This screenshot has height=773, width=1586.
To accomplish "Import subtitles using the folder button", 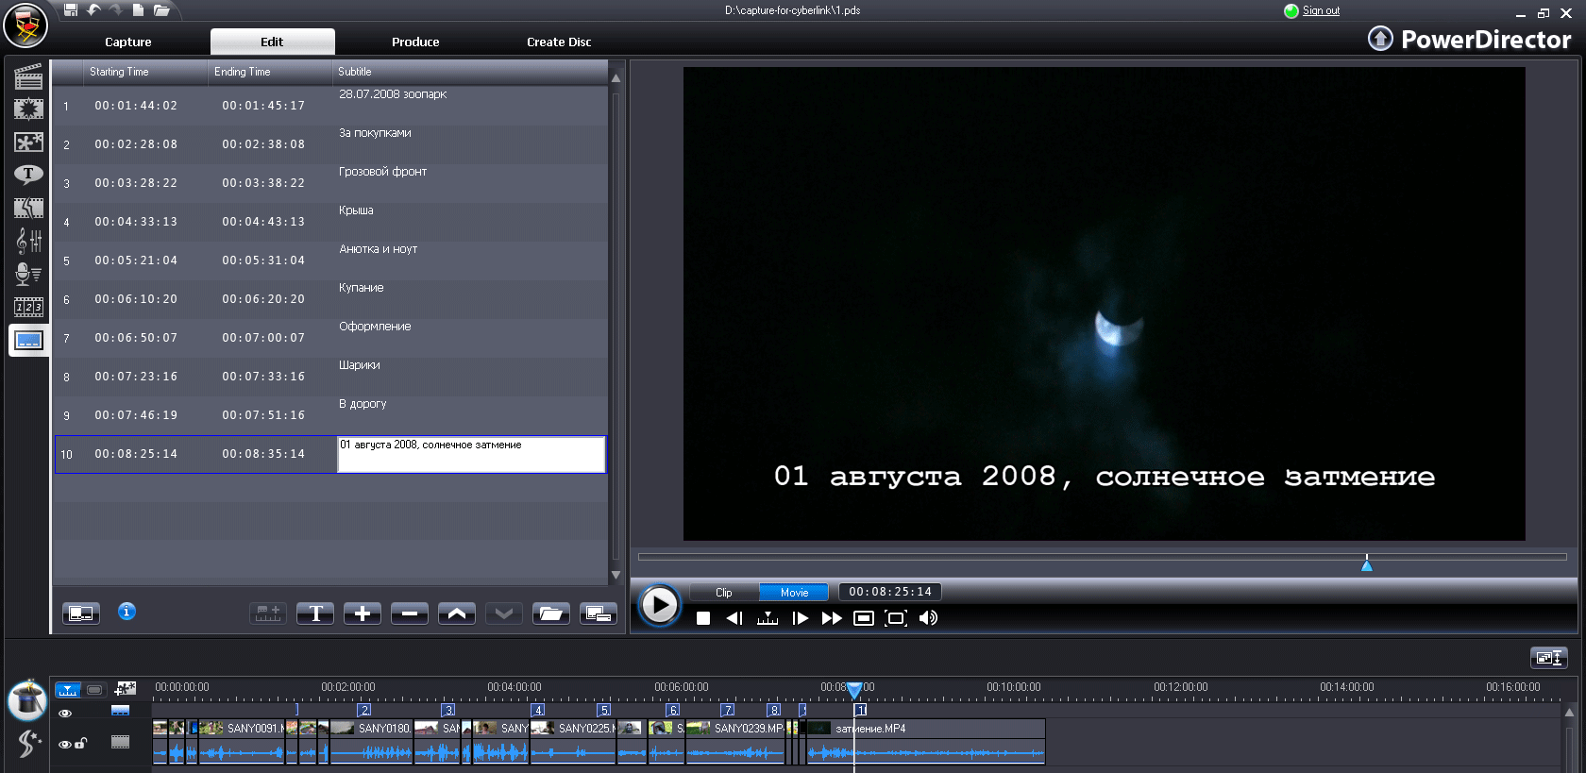I will tap(550, 613).
